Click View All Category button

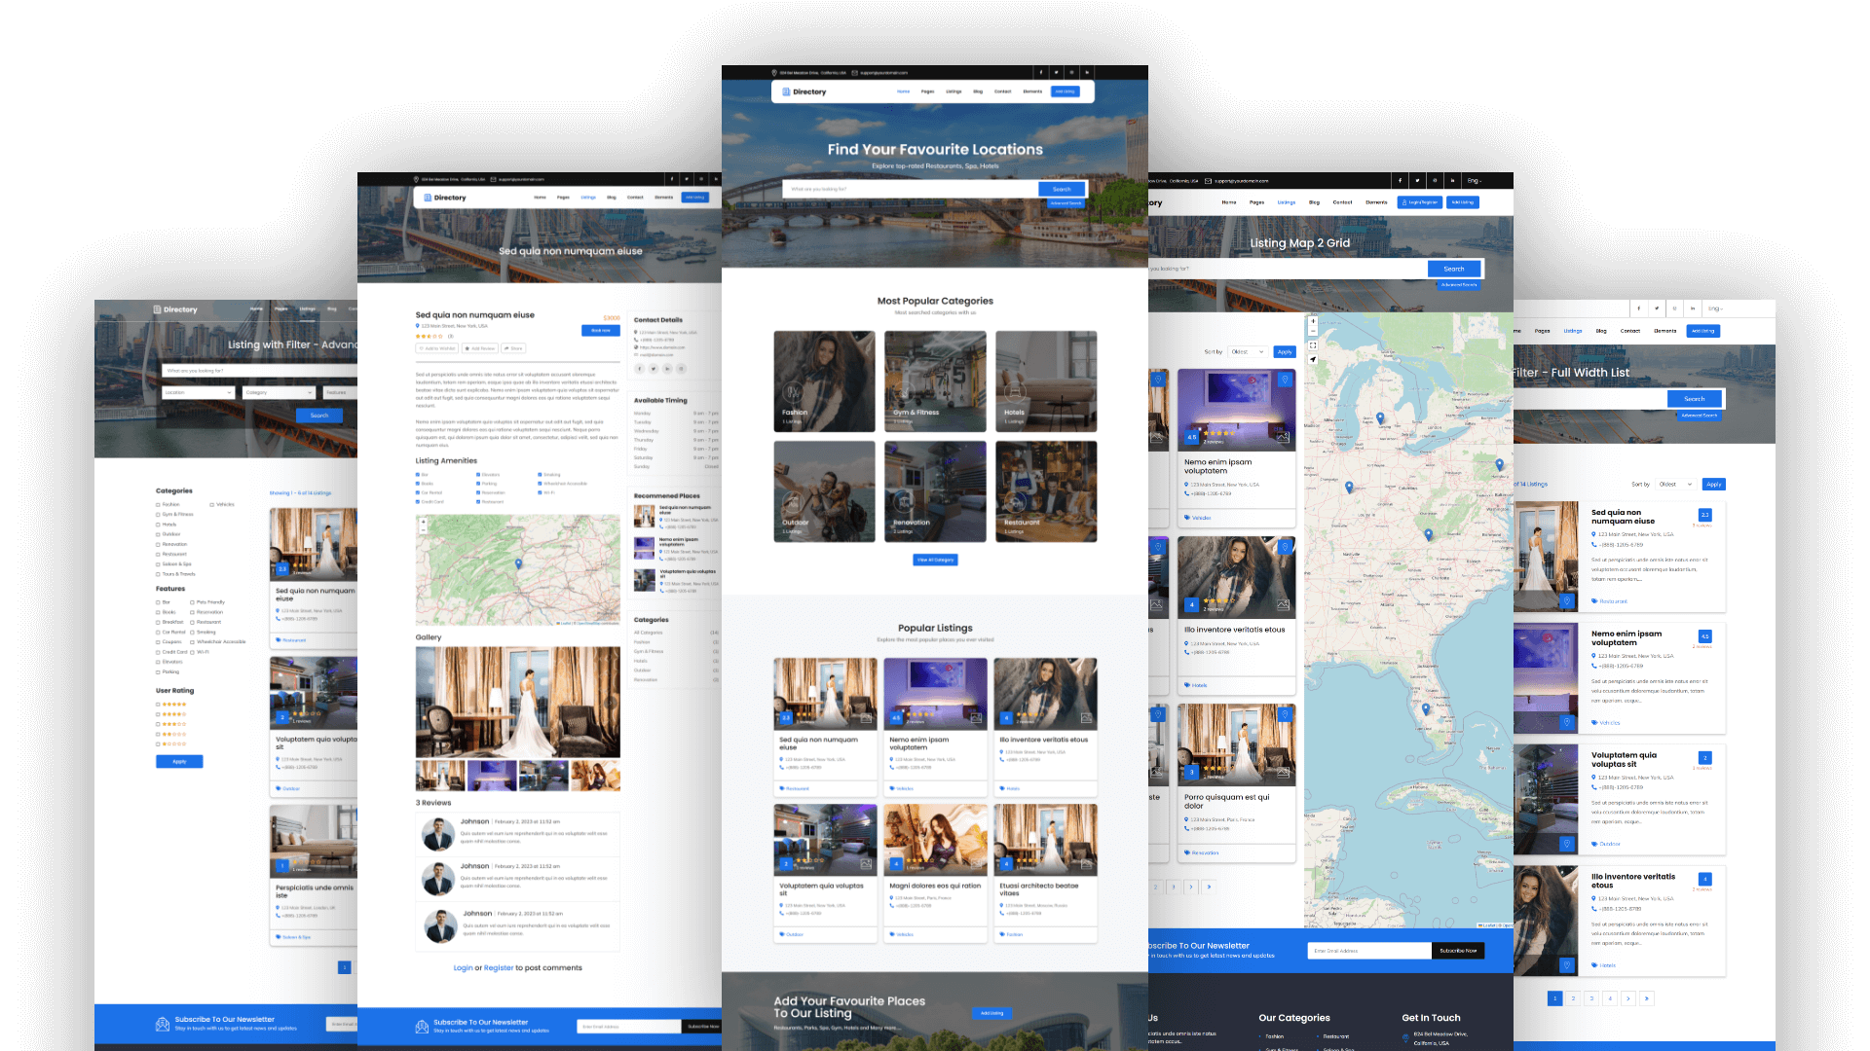click(x=935, y=560)
